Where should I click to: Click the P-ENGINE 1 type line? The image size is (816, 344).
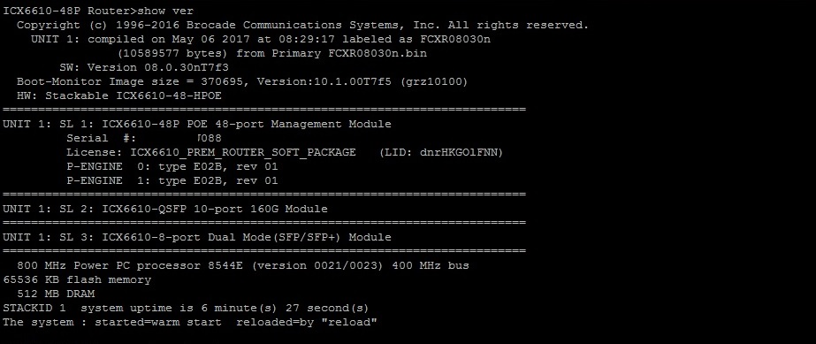pos(172,180)
